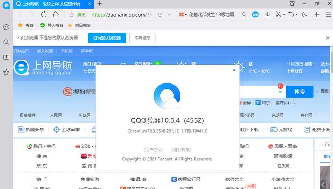Open the 知乎 shortcut
The height and width of the screenshot is (189, 333).
[x=262, y=103]
